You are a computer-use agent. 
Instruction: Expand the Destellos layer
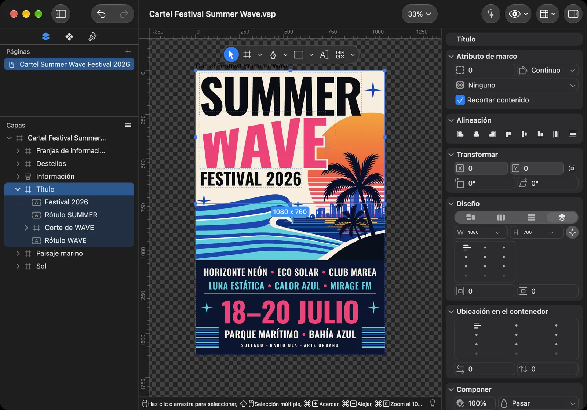pos(18,164)
